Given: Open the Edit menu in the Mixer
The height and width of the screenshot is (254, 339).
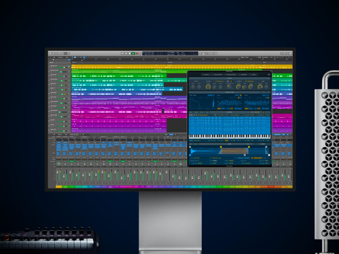Looking at the screenshot, I should pos(54,134).
